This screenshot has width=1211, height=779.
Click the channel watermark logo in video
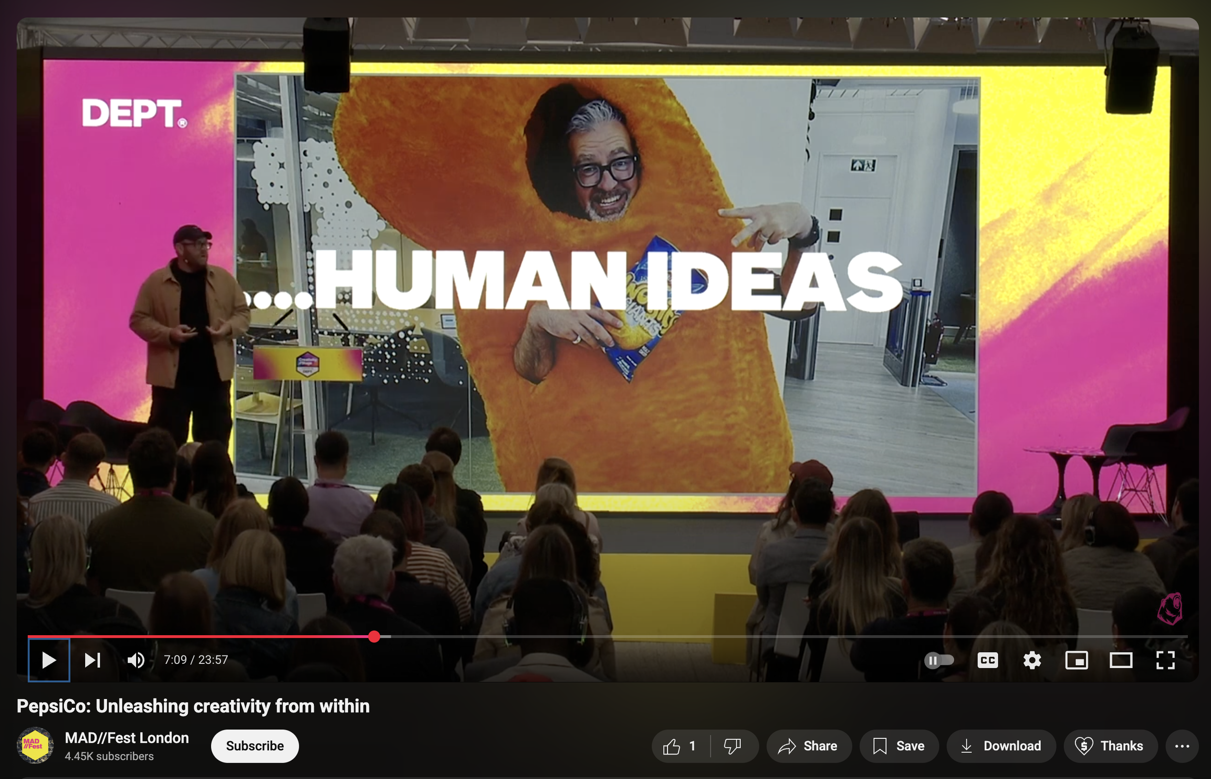1169,610
